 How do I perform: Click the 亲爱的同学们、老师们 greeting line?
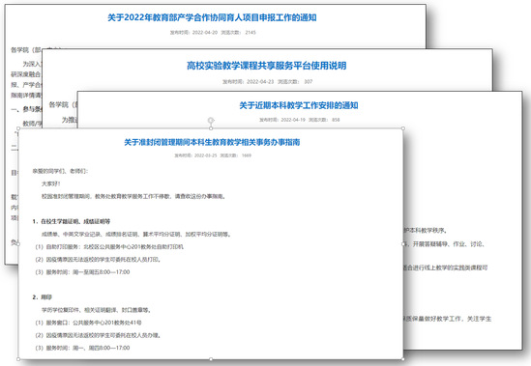(x=60, y=171)
